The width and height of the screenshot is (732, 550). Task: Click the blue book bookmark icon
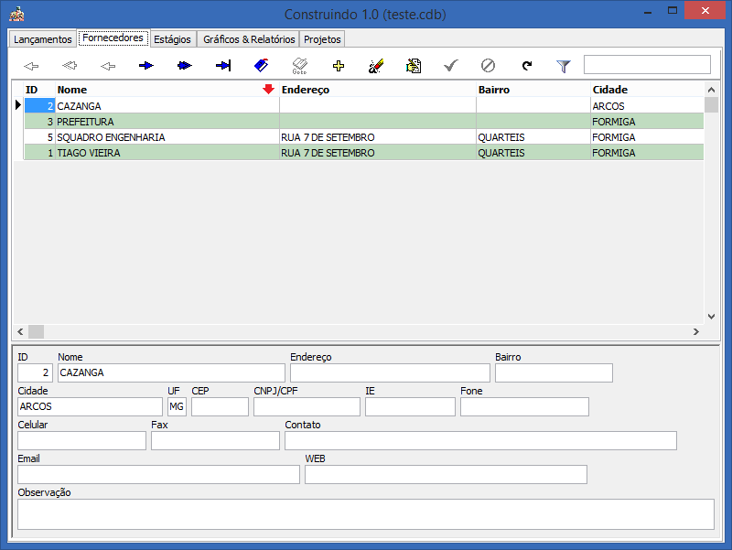262,66
